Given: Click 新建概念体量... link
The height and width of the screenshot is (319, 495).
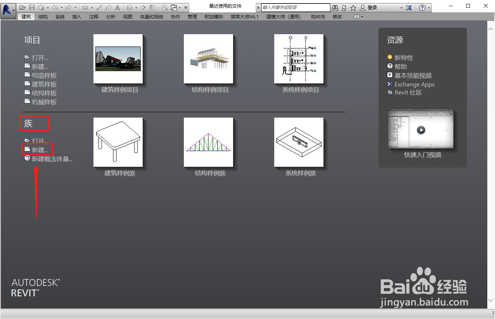Looking at the screenshot, I should coord(48,159).
